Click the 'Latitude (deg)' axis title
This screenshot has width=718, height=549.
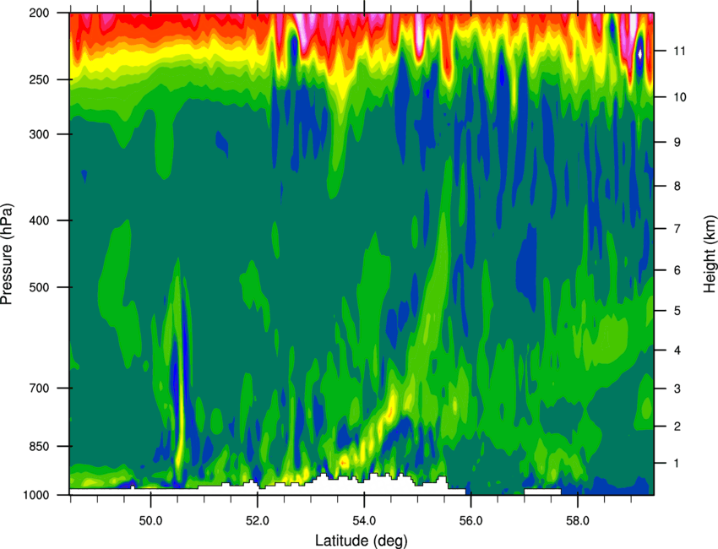(x=361, y=541)
